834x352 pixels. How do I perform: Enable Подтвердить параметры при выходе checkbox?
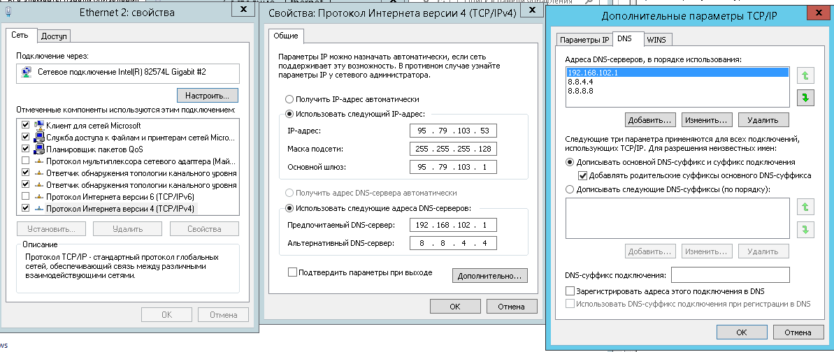292,272
